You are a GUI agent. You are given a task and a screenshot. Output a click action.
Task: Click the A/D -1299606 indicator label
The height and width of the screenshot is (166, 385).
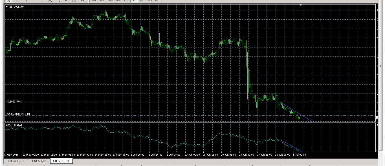(x=14, y=125)
